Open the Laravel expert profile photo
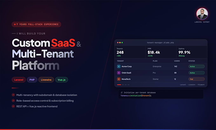This screenshot has height=130, width=216. pyautogui.click(x=202, y=14)
